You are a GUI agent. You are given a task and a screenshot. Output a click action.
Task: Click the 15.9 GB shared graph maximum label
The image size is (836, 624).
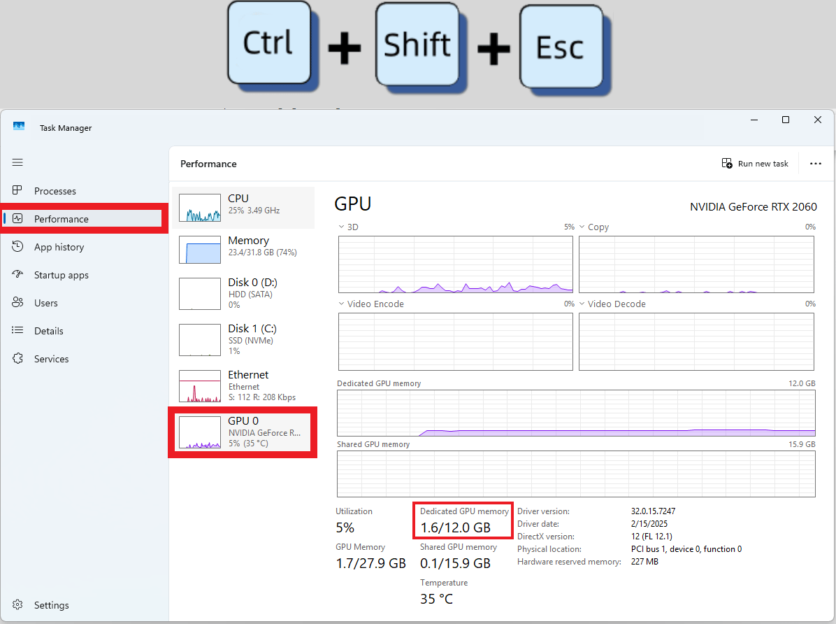pos(802,444)
